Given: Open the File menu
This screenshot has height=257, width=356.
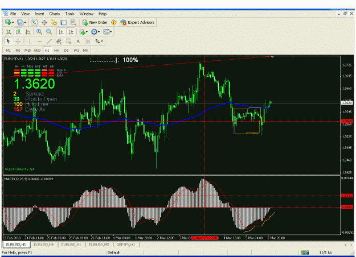Looking at the screenshot, I should point(13,14).
